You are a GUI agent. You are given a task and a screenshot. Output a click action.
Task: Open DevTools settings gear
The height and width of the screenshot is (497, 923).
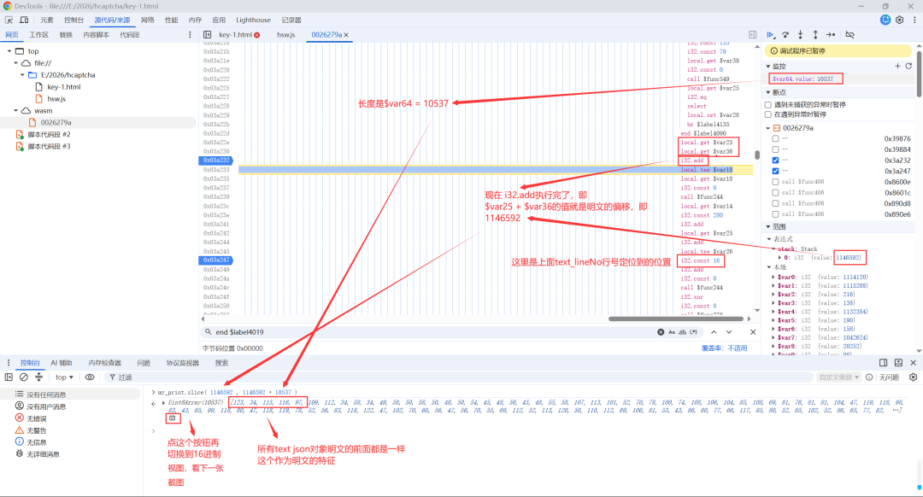tap(899, 20)
